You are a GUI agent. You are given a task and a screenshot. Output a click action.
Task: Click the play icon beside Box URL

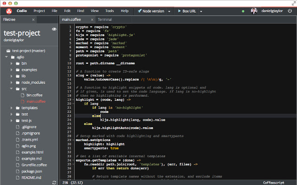(x=180, y=11)
